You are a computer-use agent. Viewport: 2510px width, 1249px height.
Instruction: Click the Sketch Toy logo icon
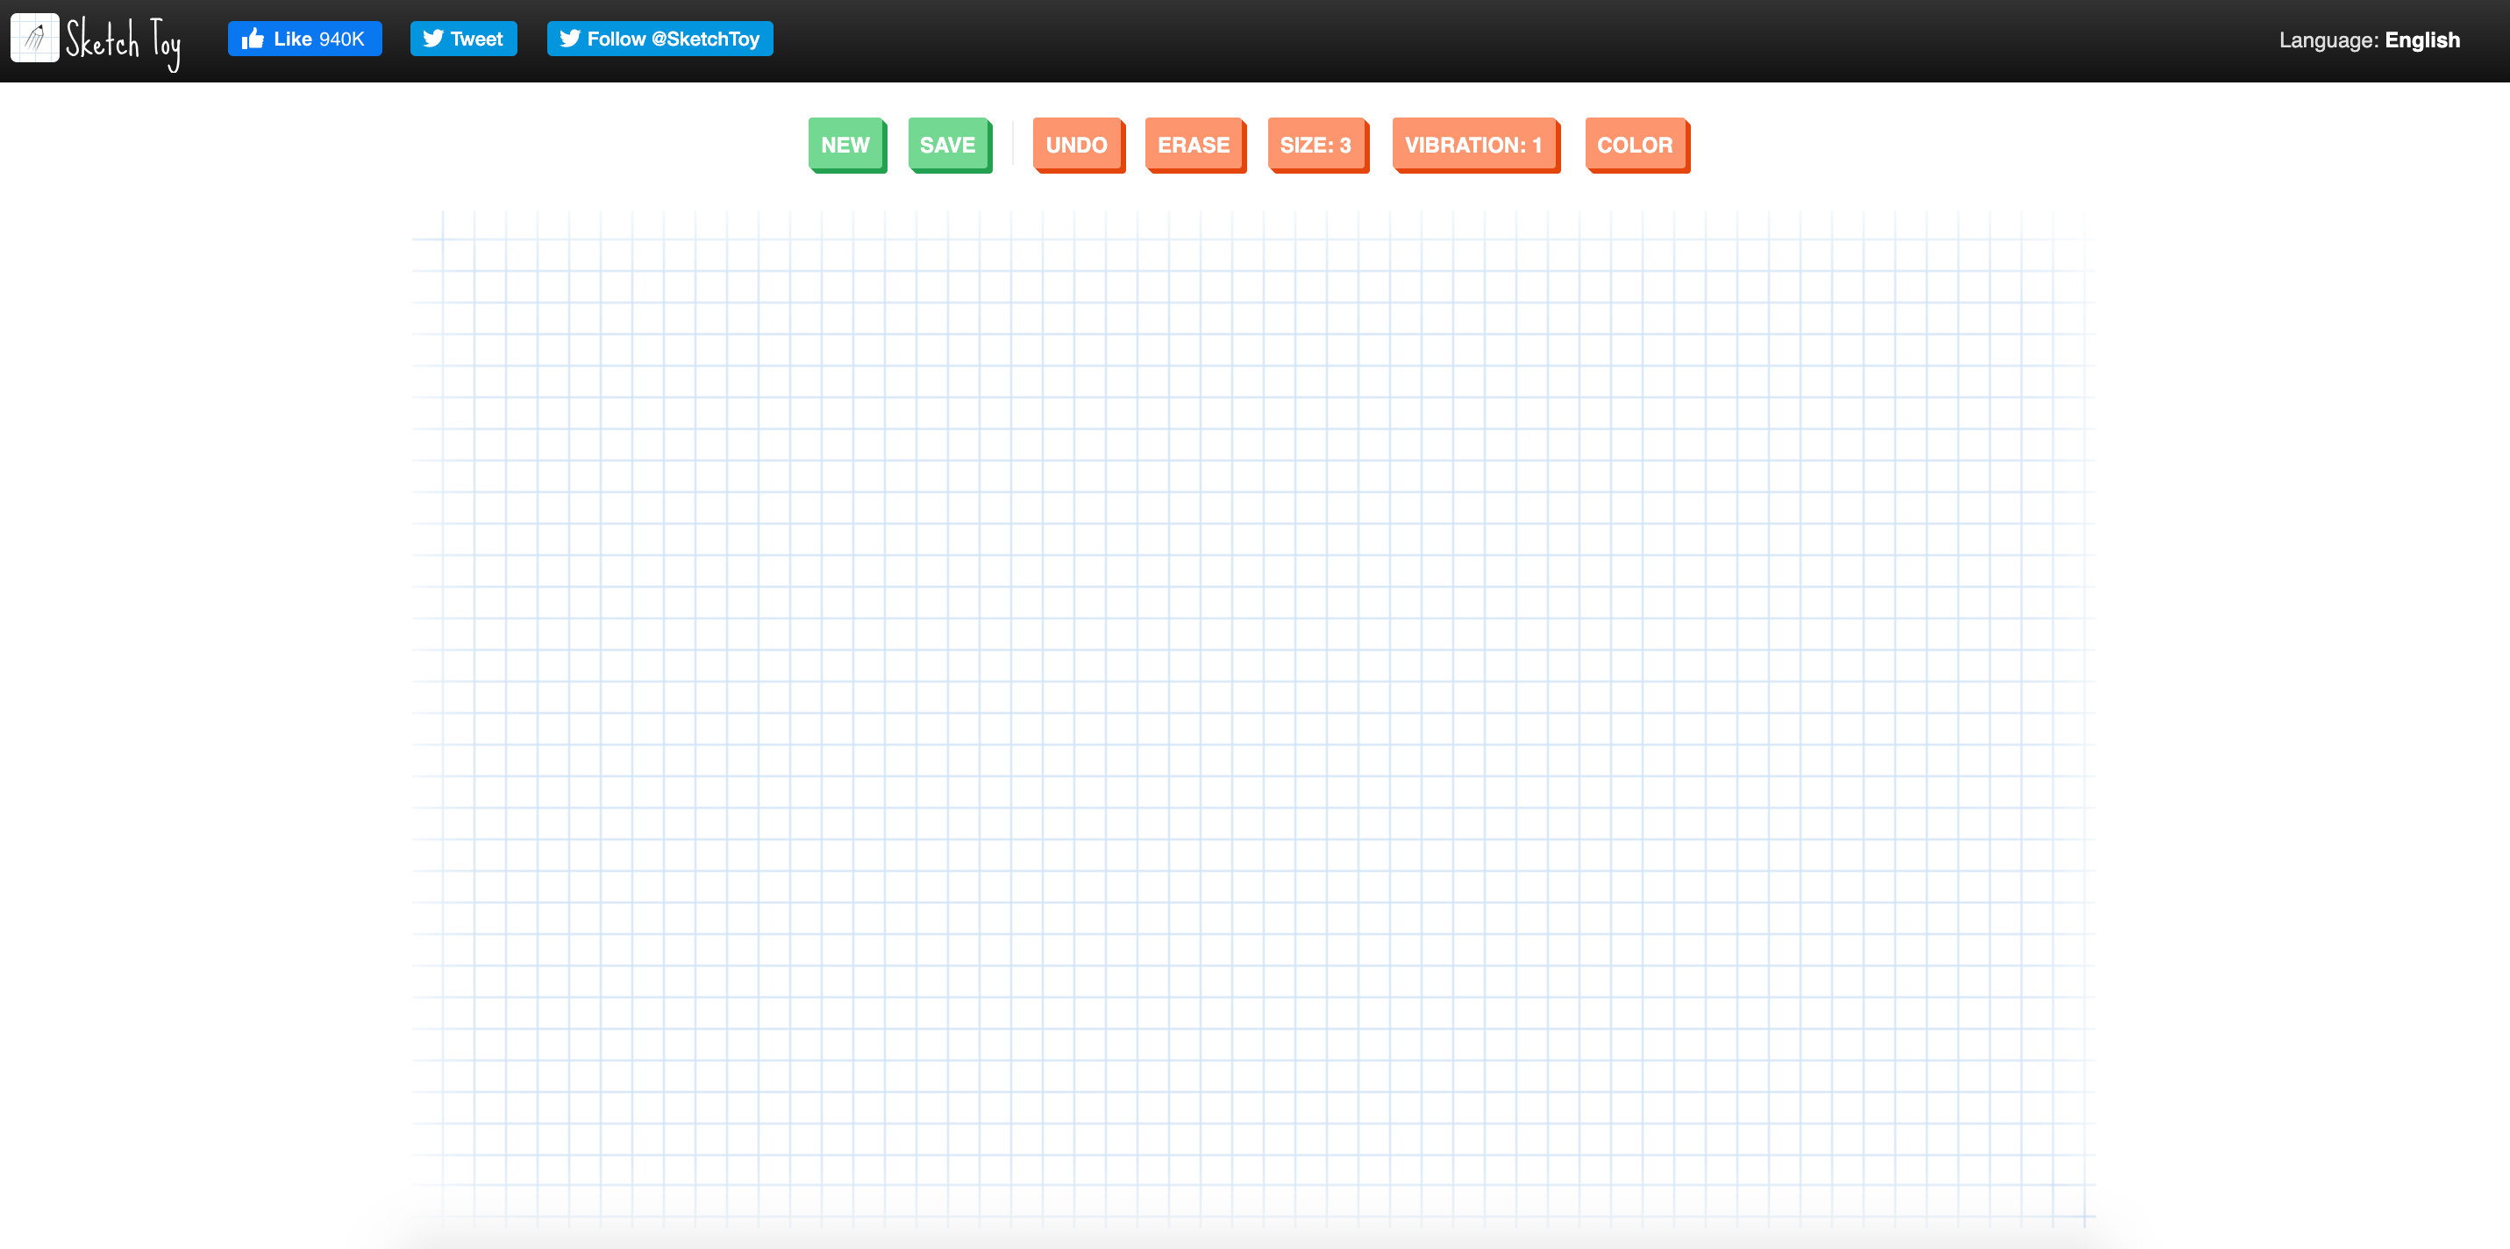[34, 38]
